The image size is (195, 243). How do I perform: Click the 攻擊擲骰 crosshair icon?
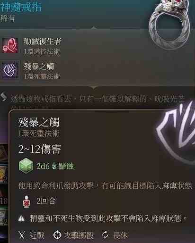pos(57,235)
